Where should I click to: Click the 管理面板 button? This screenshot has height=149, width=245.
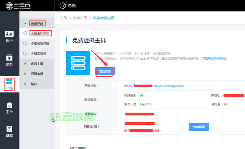click(105, 72)
